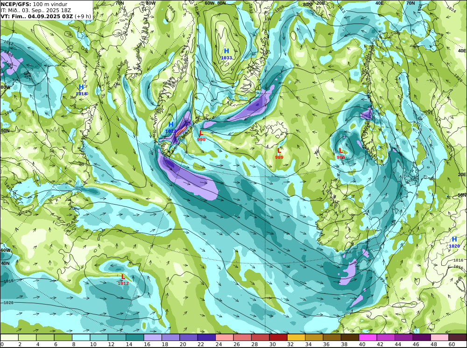The width and height of the screenshot is (467, 348).
Task: Select the dark teal 14–16 legend swatch
Action: tap(134, 337)
